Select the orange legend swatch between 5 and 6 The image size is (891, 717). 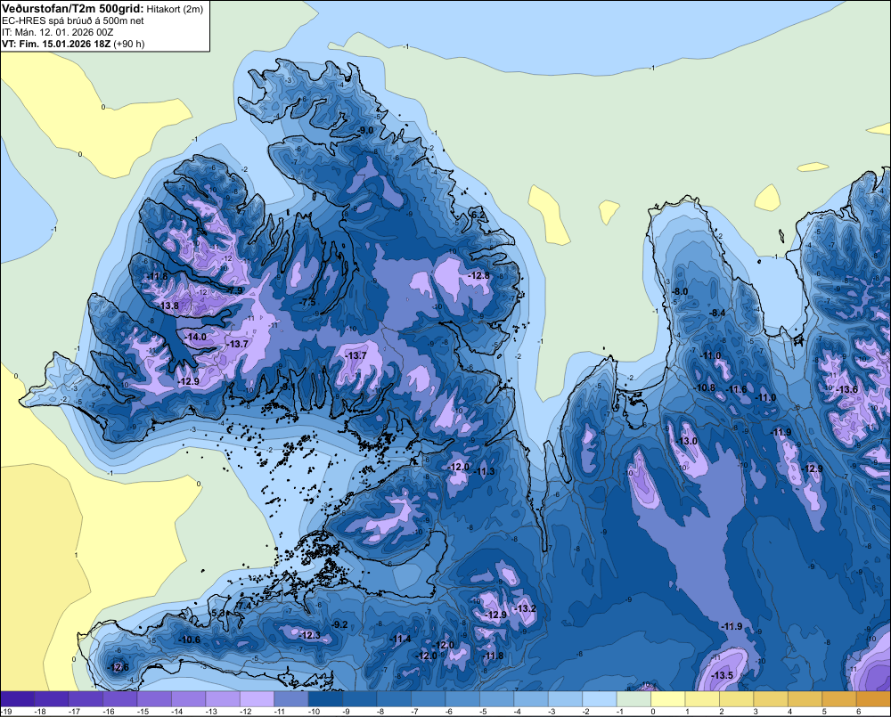click(x=838, y=699)
